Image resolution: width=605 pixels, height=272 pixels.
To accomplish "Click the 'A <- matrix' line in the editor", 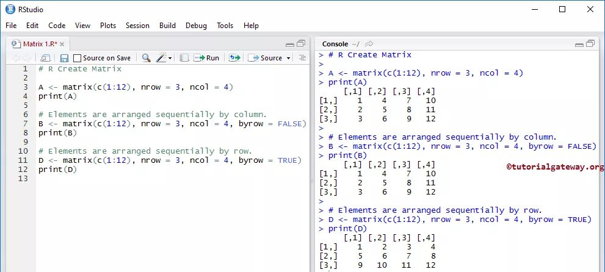I will (136, 87).
